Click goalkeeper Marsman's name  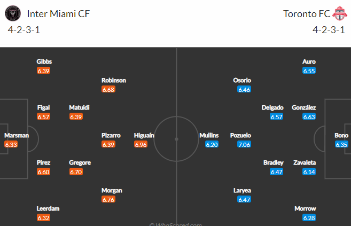click(x=17, y=135)
